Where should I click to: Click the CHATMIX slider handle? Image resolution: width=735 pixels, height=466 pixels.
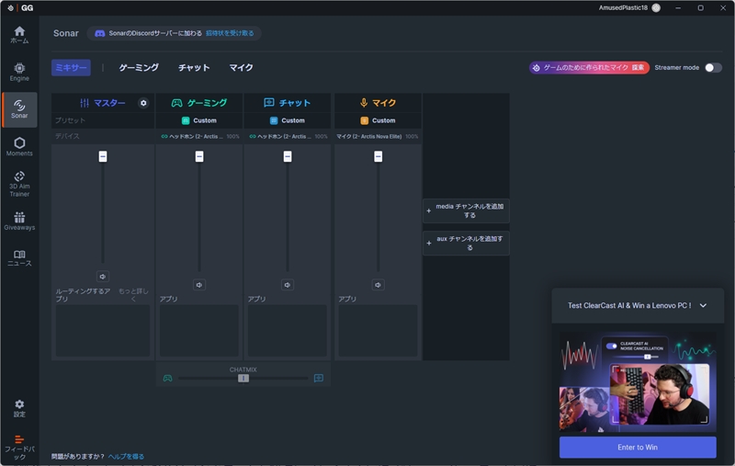(x=243, y=378)
